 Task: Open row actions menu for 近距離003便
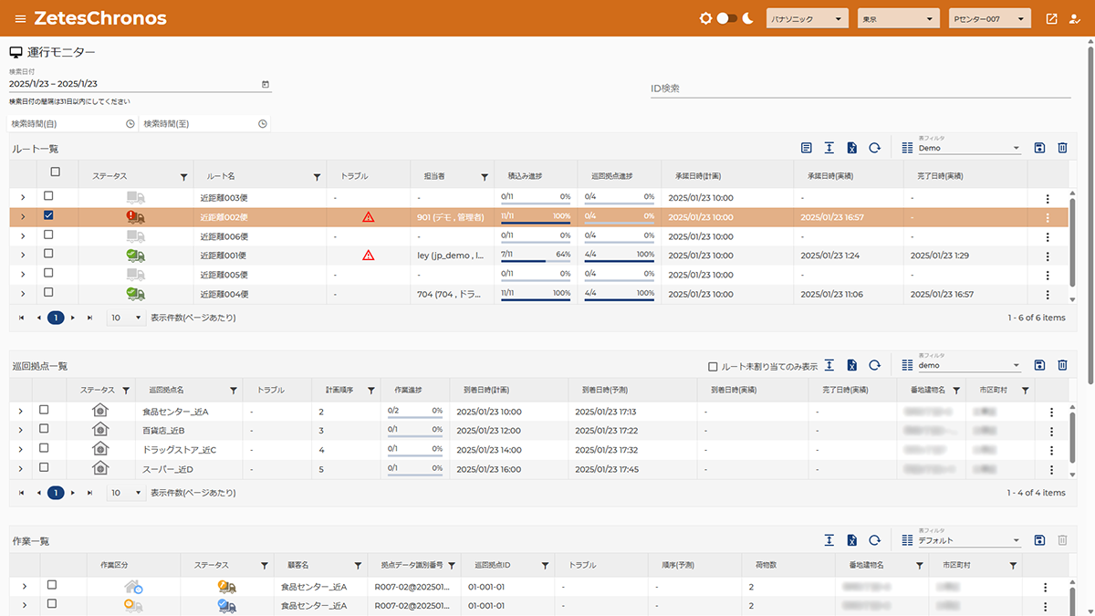pos(1047,198)
